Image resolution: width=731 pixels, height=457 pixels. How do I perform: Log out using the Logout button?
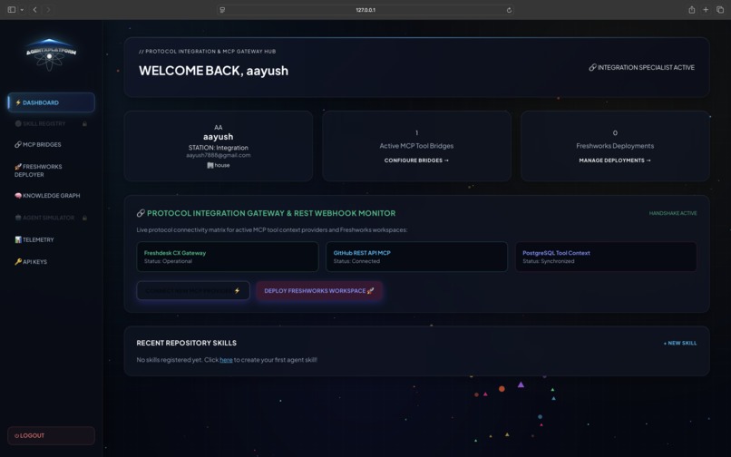click(x=52, y=435)
